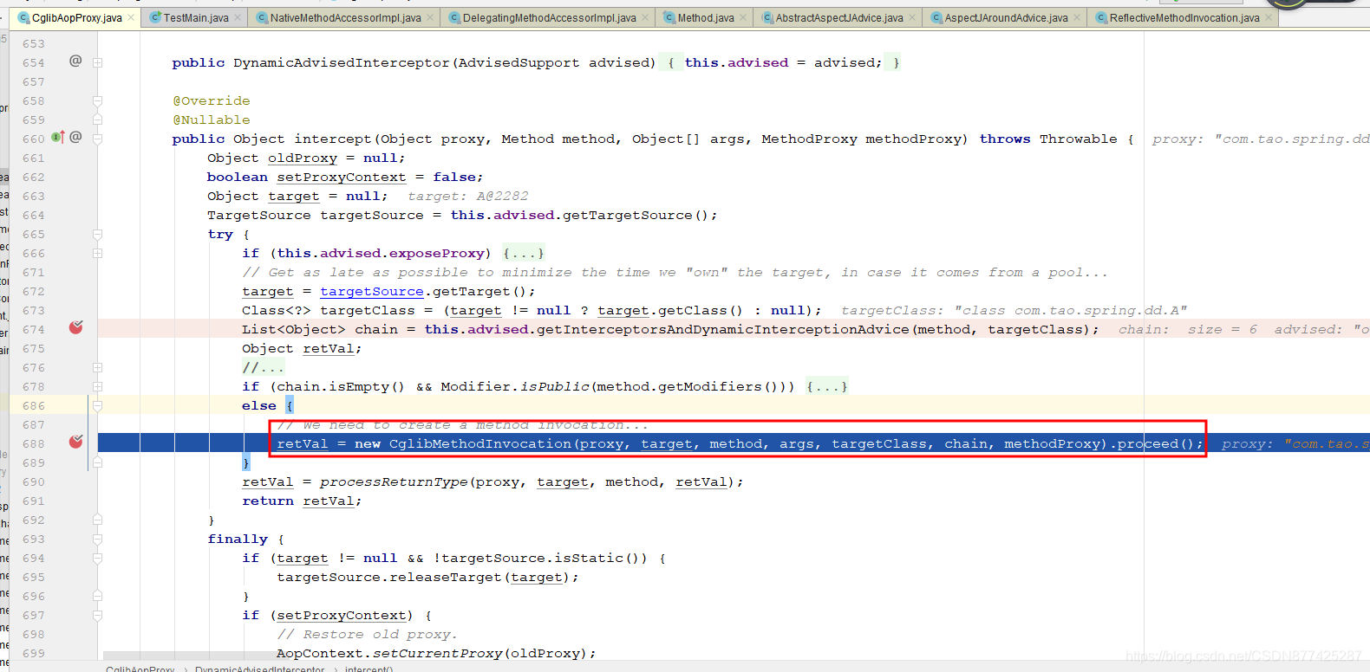The height and width of the screenshot is (672, 1370).
Task: Click the 'throws' keyword on line 660
Action: pyautogui.click(x=1005, y=139)
